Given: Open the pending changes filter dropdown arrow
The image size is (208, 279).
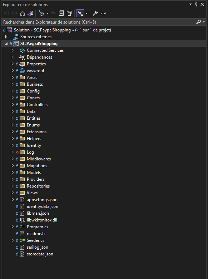Looking at the screenshot, I should coord(48,13).
